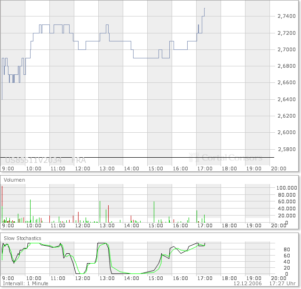Click 9:00 on the price chart time axis
The width and height of the screenshot is (301, 289).
tap(8, 169)
